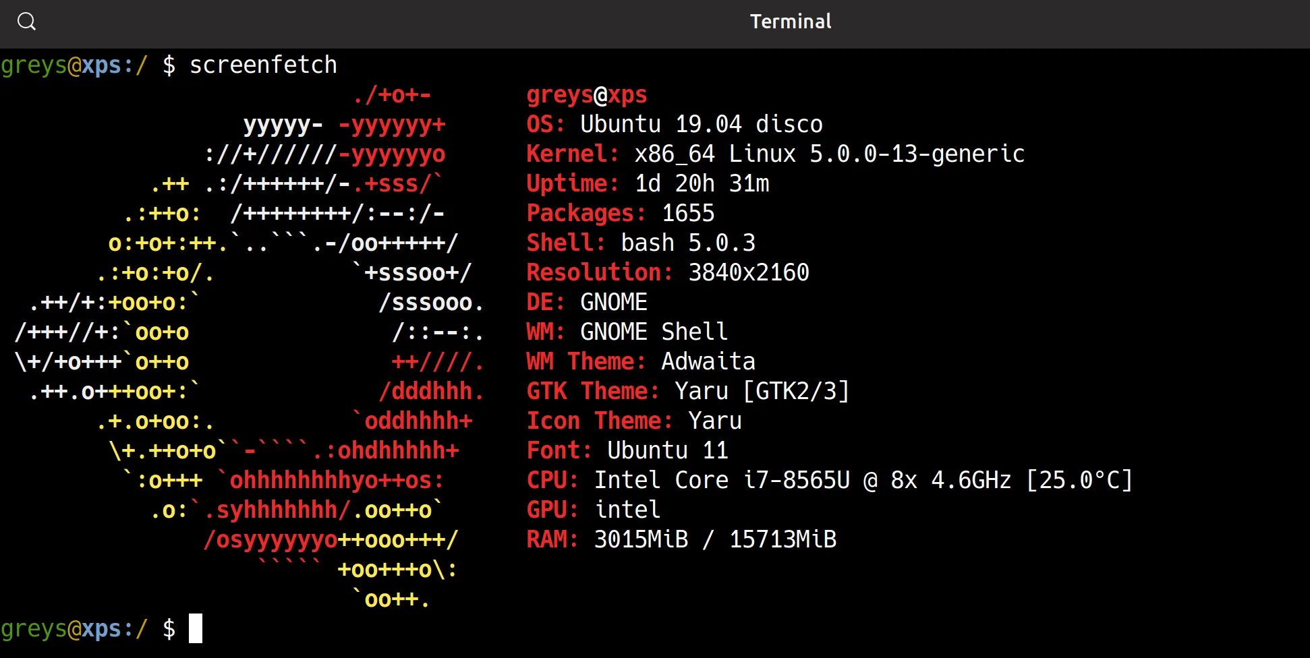Click the ASCII logo line '/sssooo.'
This screenshot has width=1310, height=658.
pyautogui.click(x=432, y=302)
